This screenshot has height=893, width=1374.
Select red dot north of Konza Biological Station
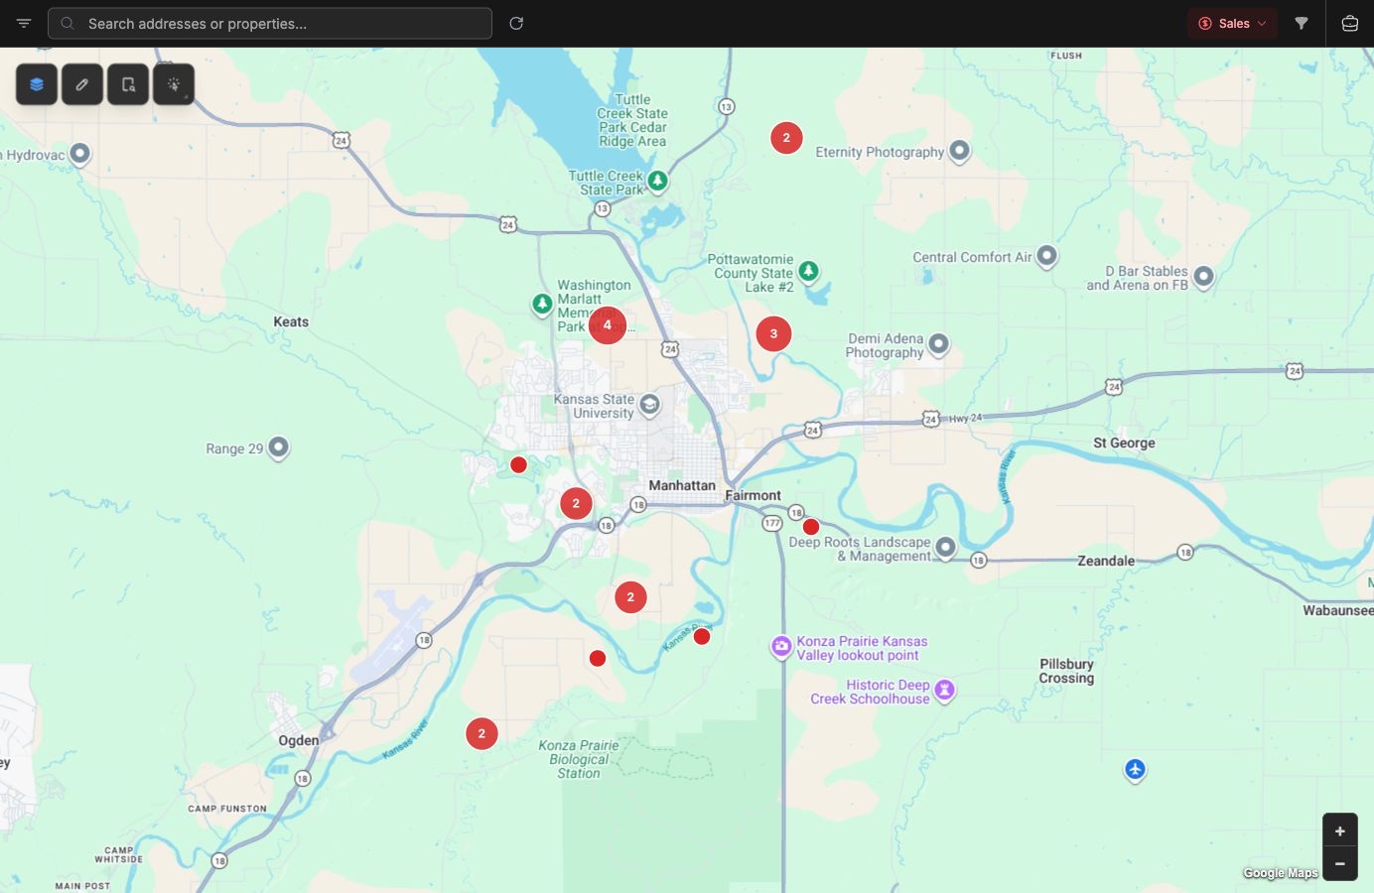click(x=598, y=659)
